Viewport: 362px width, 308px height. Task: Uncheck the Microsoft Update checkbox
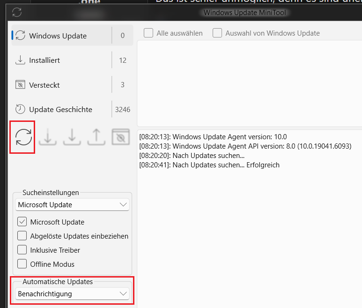22,222
